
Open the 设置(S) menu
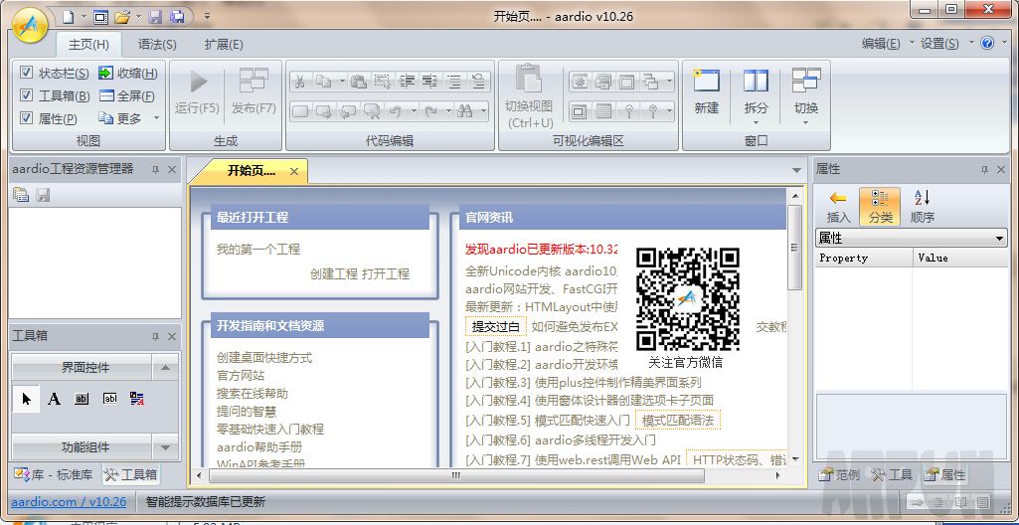[945, 44]
